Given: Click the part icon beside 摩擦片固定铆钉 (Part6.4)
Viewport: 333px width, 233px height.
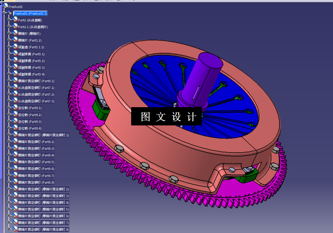Looking at the screenshot, I should [15, 155].
